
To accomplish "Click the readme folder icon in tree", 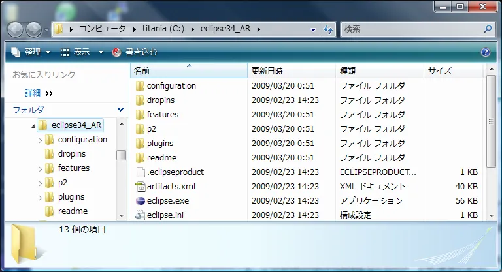I will [49, 211].
